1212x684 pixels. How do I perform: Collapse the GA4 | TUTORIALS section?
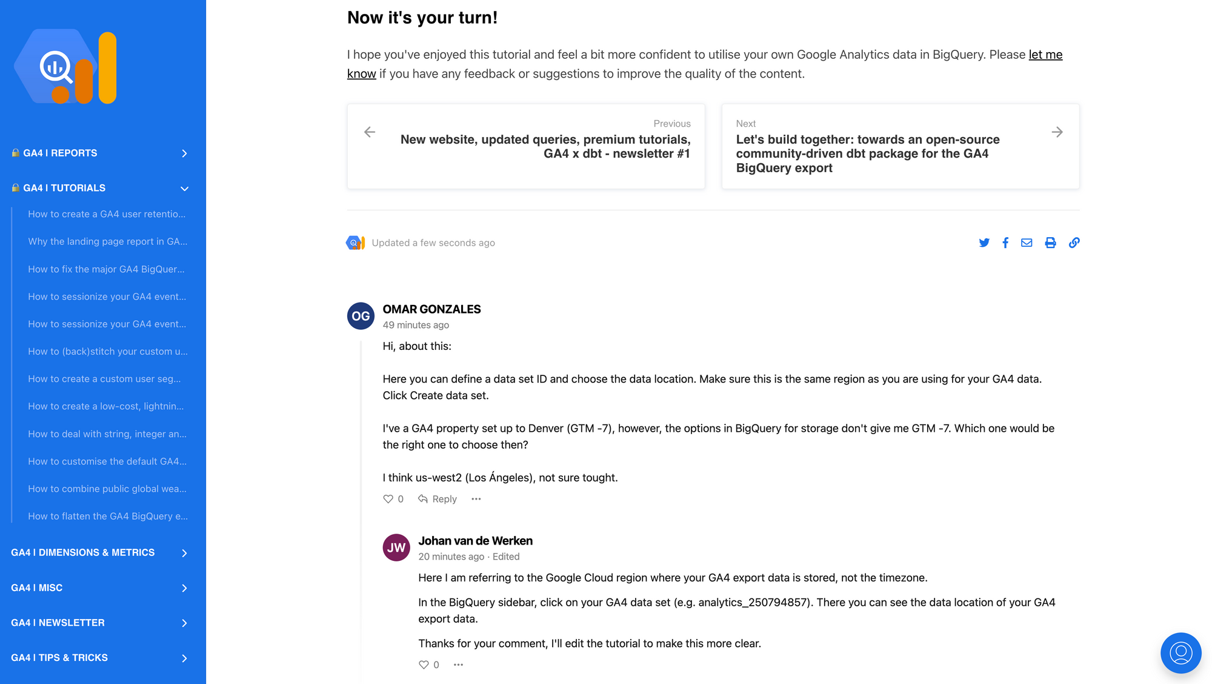100,188
